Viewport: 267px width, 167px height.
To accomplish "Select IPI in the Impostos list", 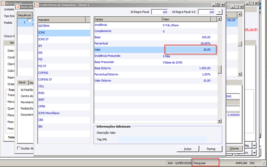I will pos(64,46).
